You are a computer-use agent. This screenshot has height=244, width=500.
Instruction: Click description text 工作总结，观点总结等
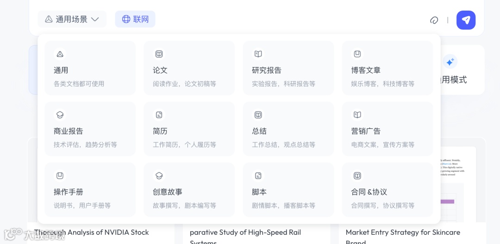click(283, 145)
